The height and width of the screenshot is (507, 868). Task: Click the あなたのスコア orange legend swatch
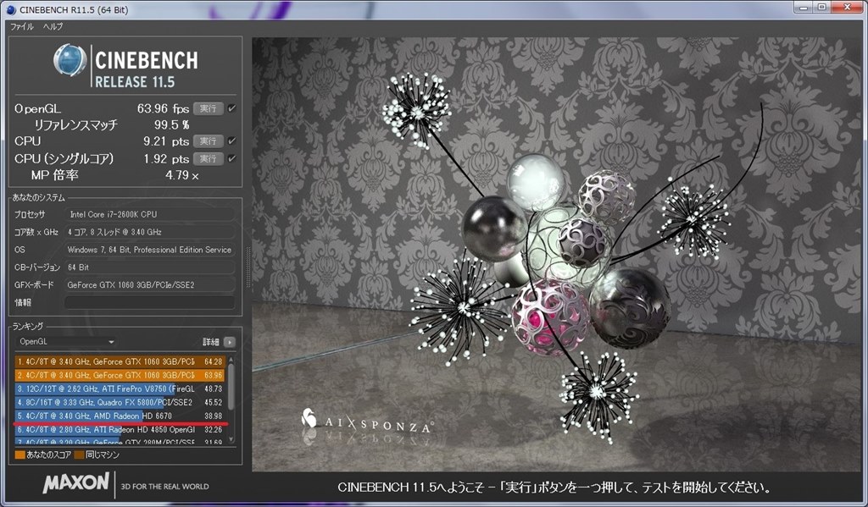point(20,455)
